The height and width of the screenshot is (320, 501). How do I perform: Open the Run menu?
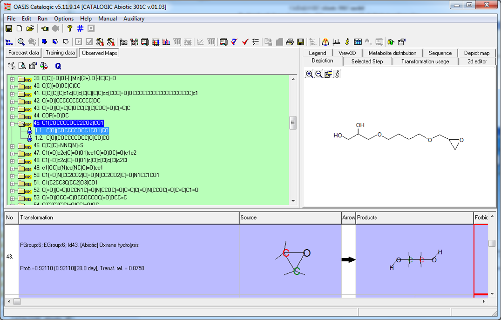pyautogui.click(x=42, y=19)
